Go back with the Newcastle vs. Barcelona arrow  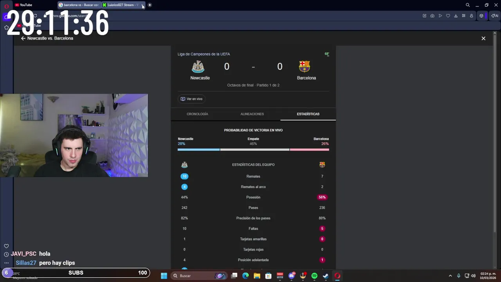[23, 38]
